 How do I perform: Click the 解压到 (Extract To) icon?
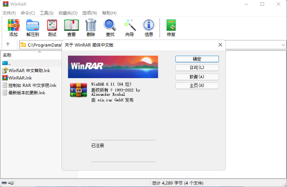pyautogui.click(x=33, y=27)
